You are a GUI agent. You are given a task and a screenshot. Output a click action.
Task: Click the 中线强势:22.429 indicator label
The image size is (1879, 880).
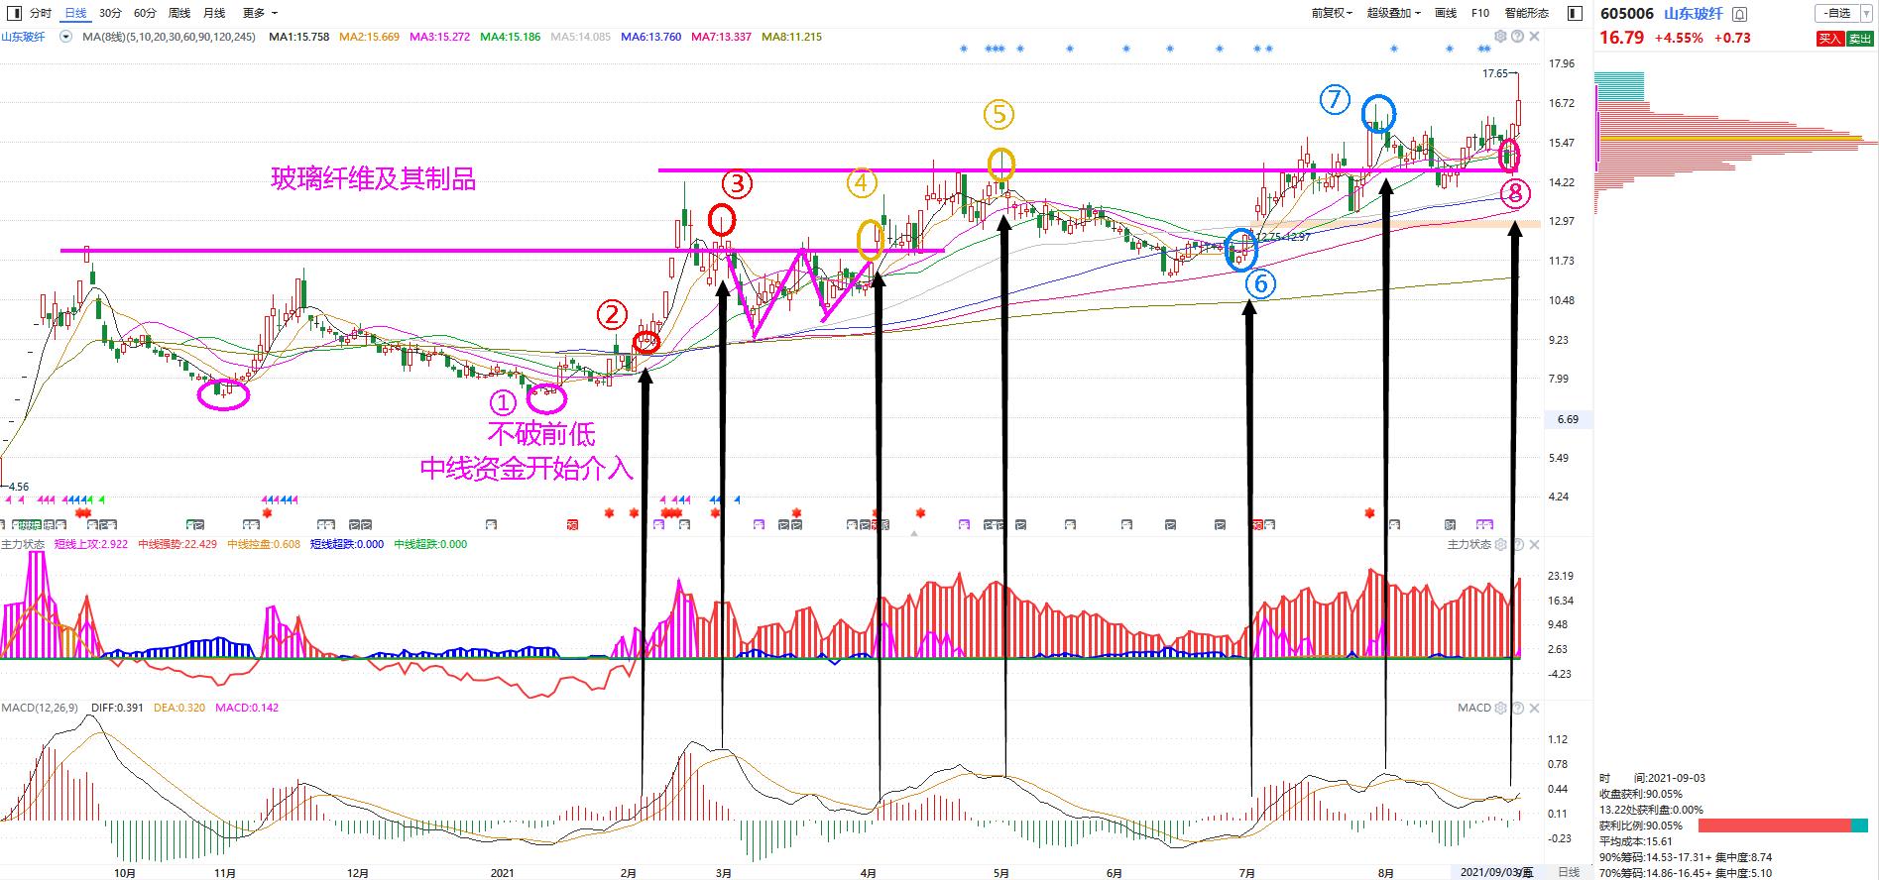point(177,544)
